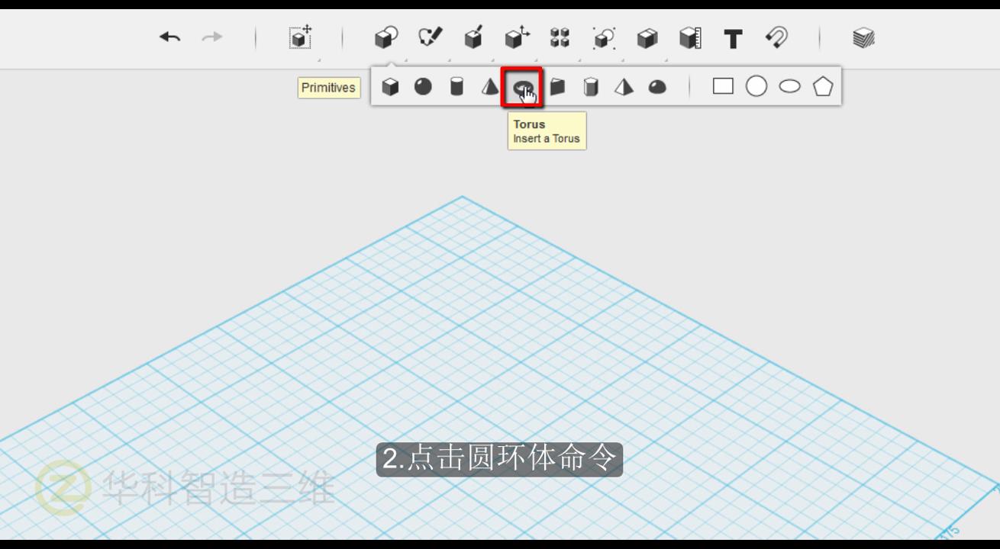Click the Text tool button
1000x549 pixels.
pos(733,39)
